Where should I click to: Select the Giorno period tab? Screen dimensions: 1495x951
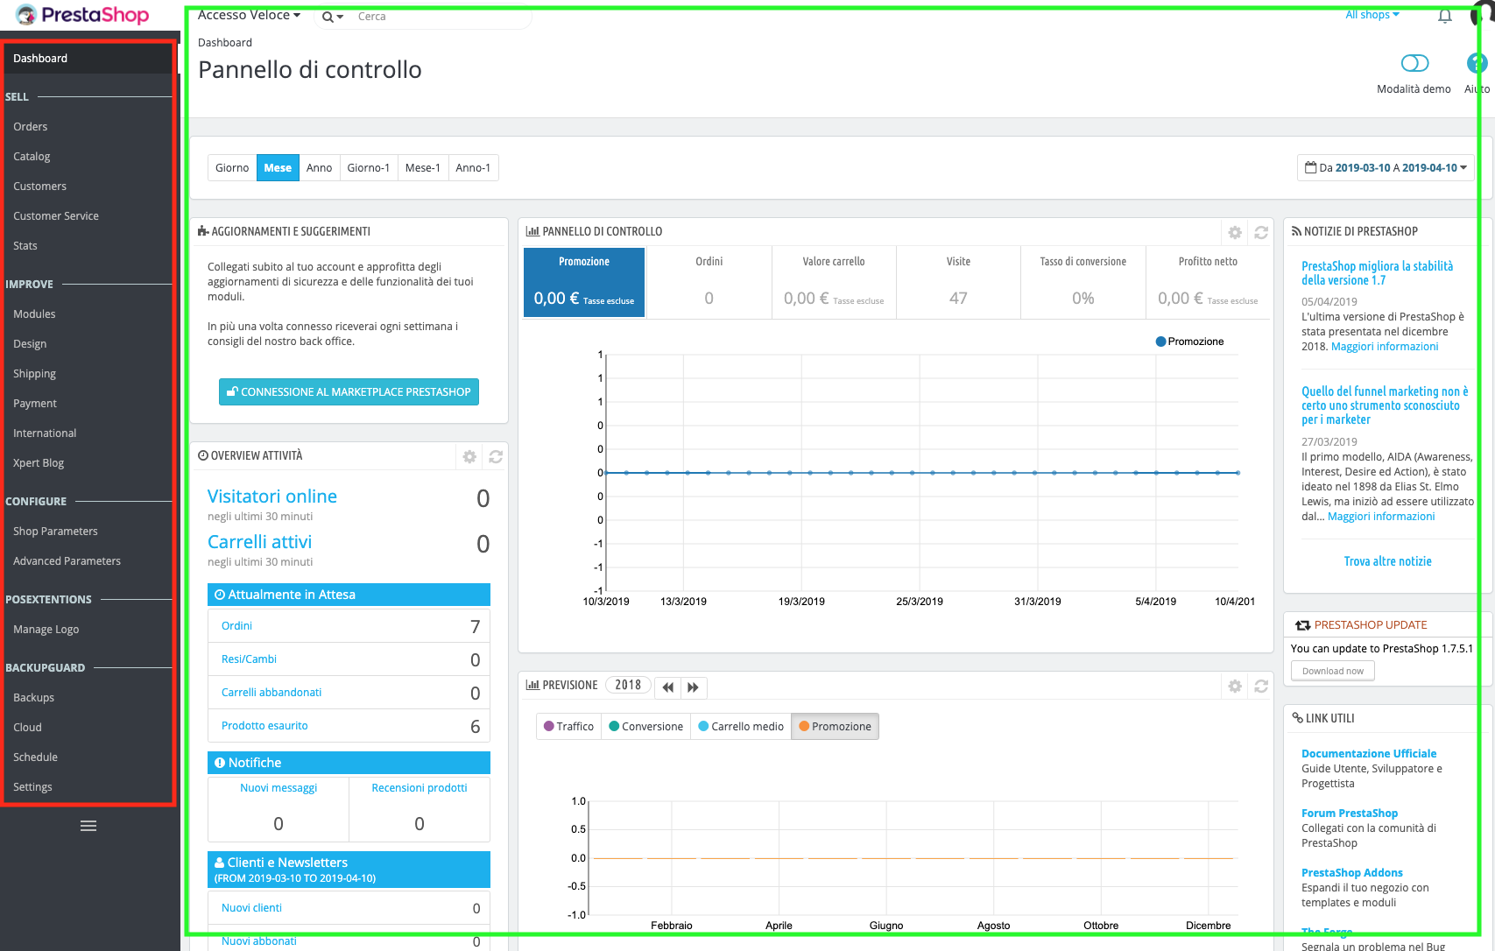click(232, 167)
